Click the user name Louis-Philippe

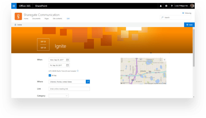(182, 6)
